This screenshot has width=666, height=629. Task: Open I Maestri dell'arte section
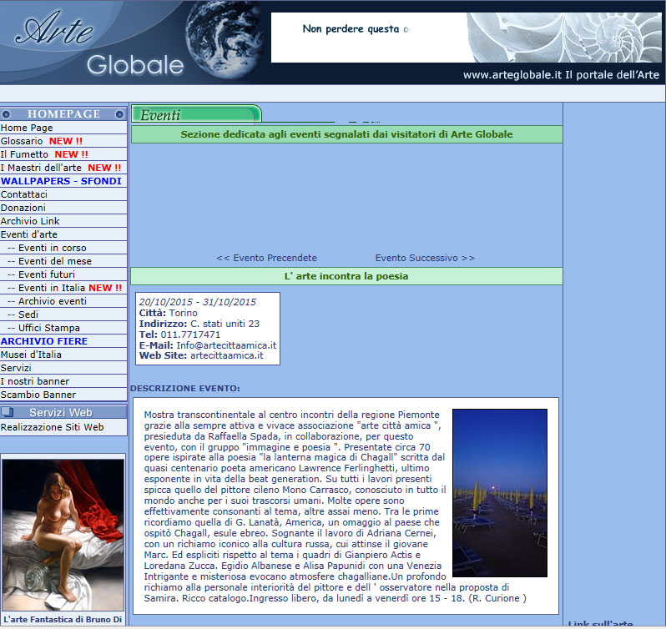(x=41, y=168)
